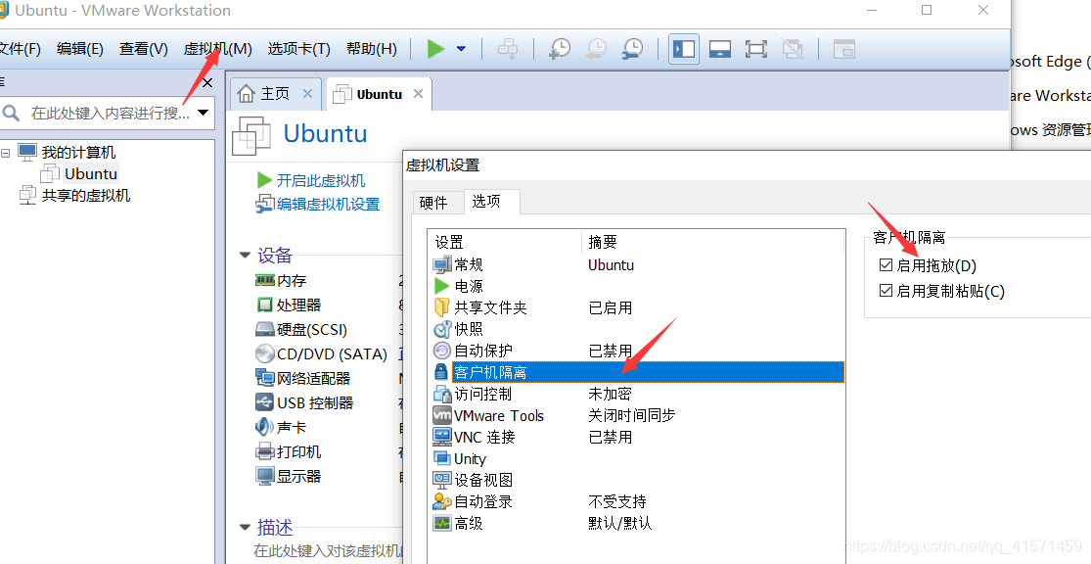Click the revert to snapshot toolbar icon
This screenshot has height=564, width=1091.
596,49
